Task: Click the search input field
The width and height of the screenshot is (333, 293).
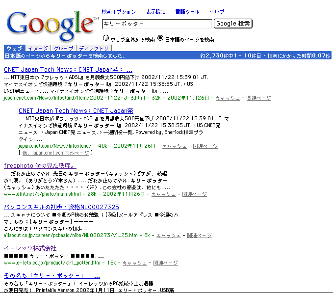Action: pos(156,24)
